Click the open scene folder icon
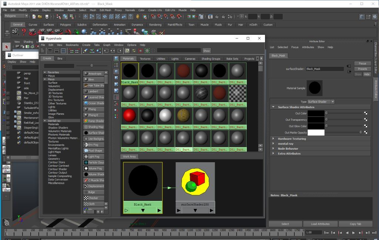The width and height of the screenshot is (379, 240). (40, 16)
